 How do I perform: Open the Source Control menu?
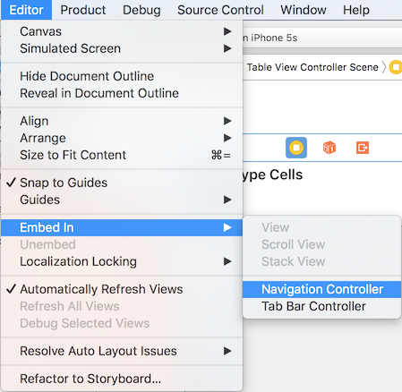point(220,10)
